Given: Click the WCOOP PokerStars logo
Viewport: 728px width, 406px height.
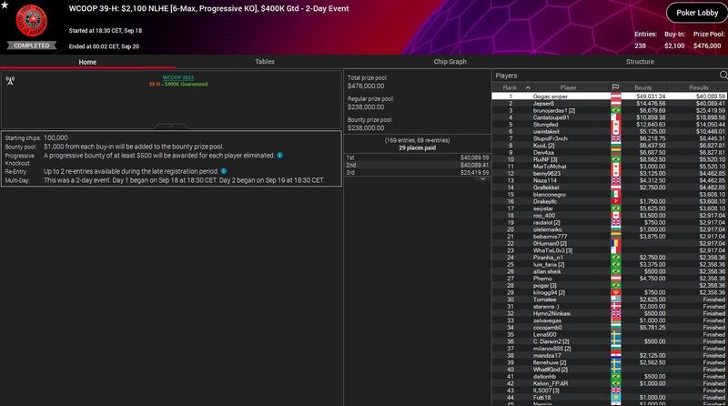Looking at the screenshot, I should point(32,20).
